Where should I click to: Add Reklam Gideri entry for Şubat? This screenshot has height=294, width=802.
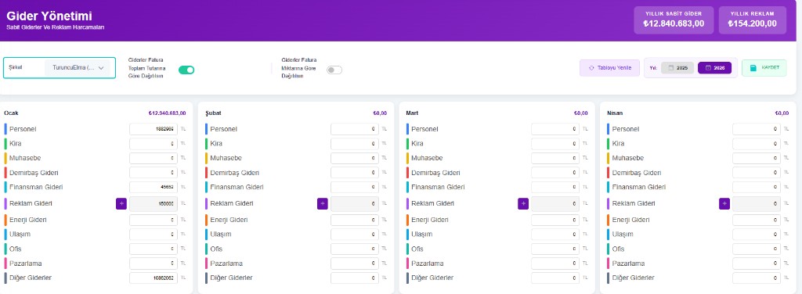click(322, 203)
